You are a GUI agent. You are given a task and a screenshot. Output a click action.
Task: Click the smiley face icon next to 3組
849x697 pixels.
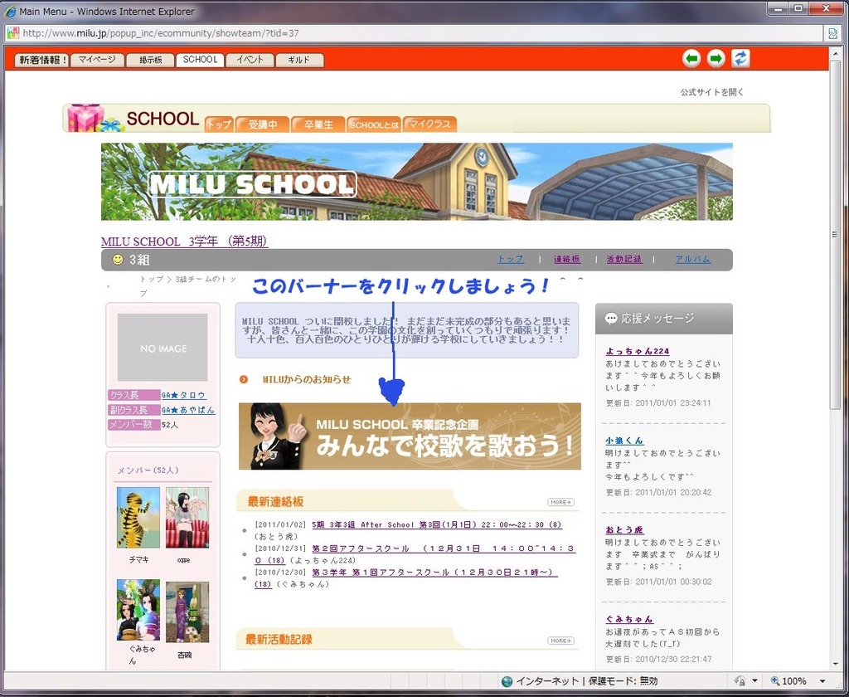click(118, 260)
